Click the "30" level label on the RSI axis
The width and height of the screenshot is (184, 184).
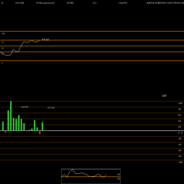[x=3, y=54]
